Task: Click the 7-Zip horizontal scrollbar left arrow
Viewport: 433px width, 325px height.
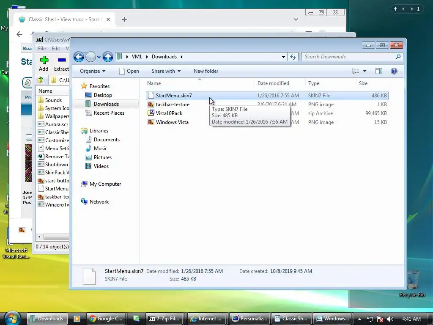Action: pos(39,237)
